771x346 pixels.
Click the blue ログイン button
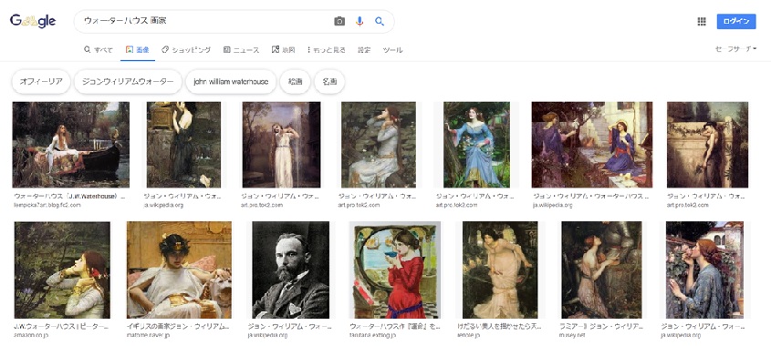pyautogui.click(x=736, y=21)
